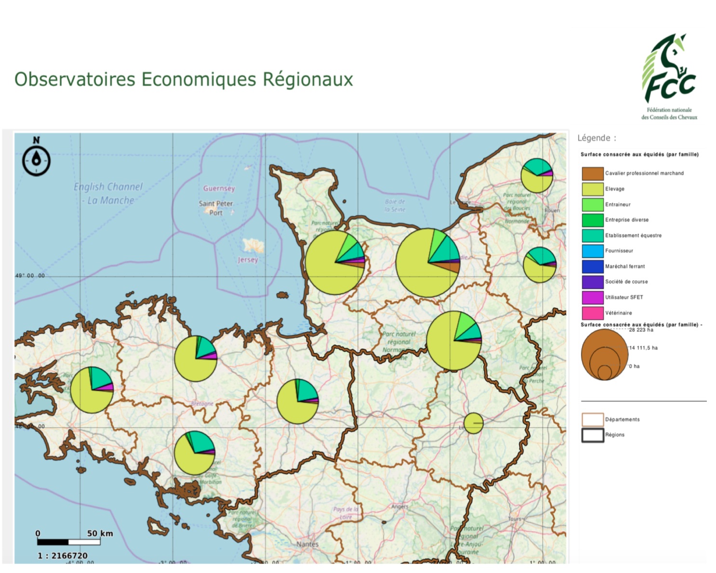Image resolution: width=716 pixels, height=573 pixels.
Task: Select the pie chart beside the Parc naturel régional Normandie label
Action: pyautogui.click(x=454, y=341)
